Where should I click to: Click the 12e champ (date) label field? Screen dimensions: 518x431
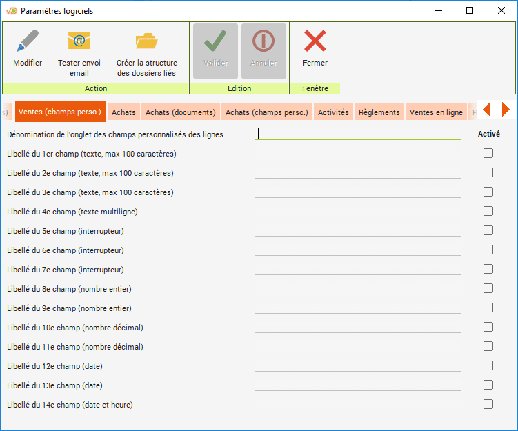pyautogui.click(x=357, y=365)
